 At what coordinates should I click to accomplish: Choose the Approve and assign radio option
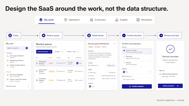pos(137,51)
